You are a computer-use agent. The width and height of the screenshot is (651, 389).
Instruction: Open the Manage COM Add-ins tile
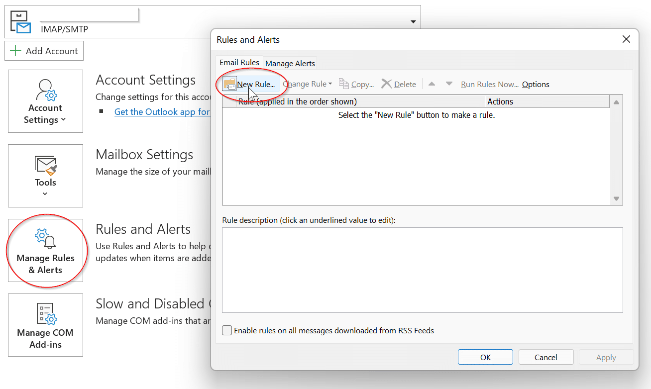(x=45, y=325)
